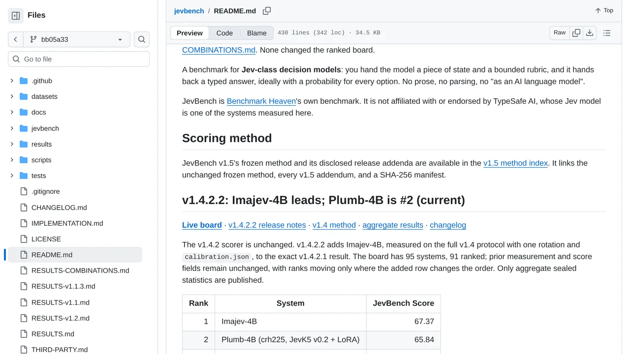Open the Live board link

coord(202,225)
